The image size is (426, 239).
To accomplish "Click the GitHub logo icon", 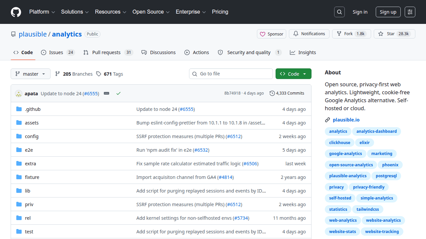I will point(16,12).
